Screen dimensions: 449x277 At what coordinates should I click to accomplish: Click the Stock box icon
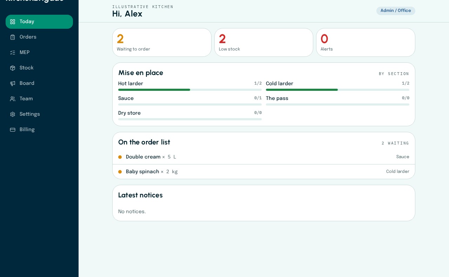(13, 68)
